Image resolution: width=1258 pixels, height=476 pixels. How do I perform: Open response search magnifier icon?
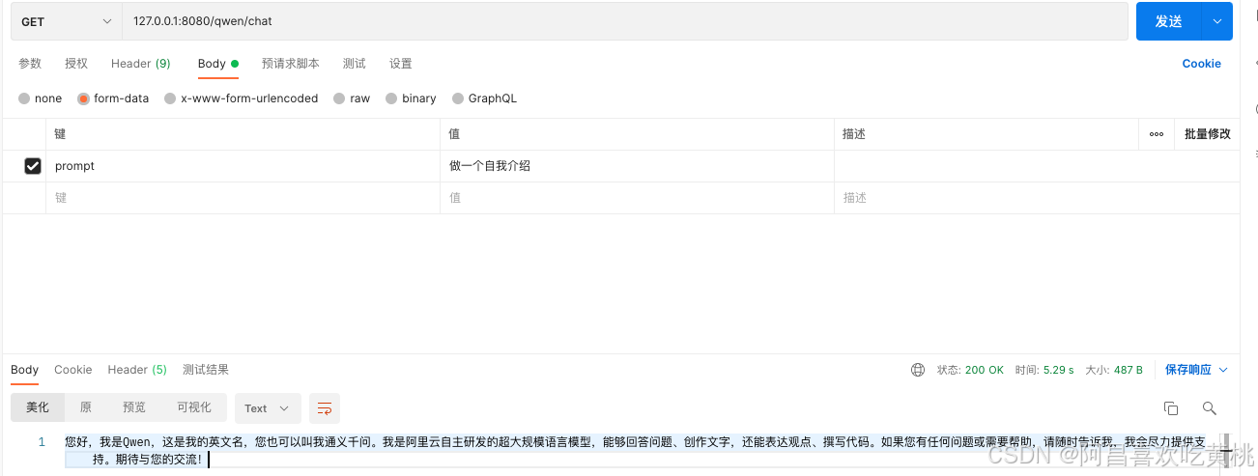pyautogui.click(x=1209, y=408)
